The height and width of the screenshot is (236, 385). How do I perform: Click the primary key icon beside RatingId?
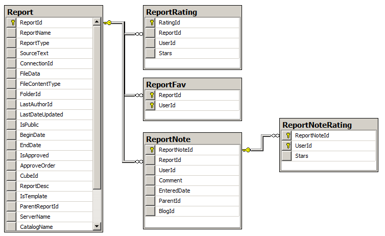[151, 22]
